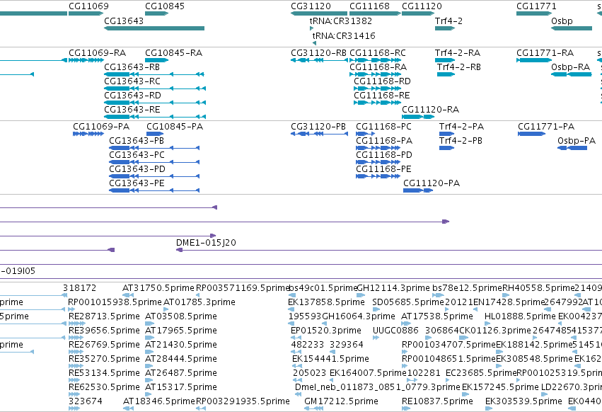This screenshot has height=412, width=602.
Task: Select the AT01785.3prime EST label
Action: tap(199, 302)
